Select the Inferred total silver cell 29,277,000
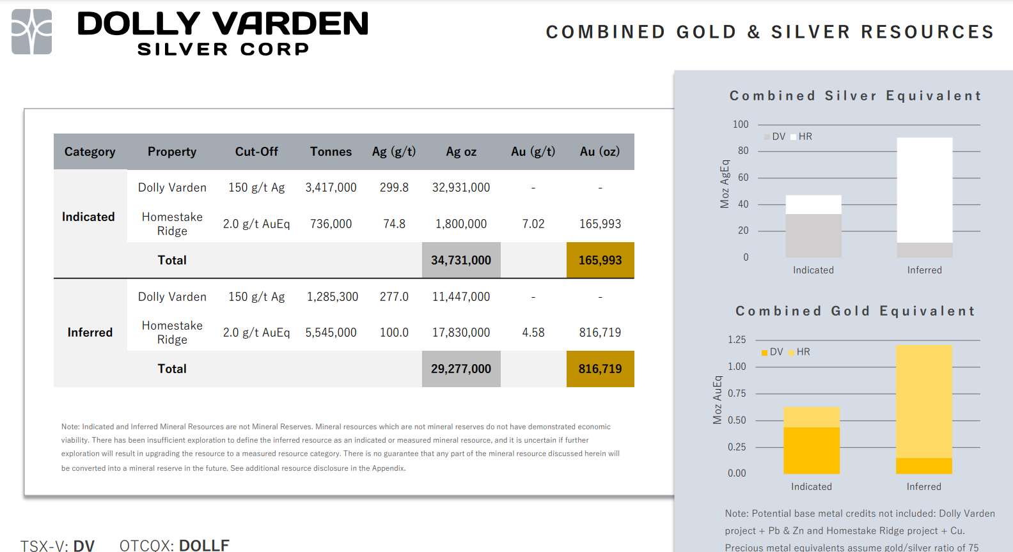 click(x=461, y=369)
